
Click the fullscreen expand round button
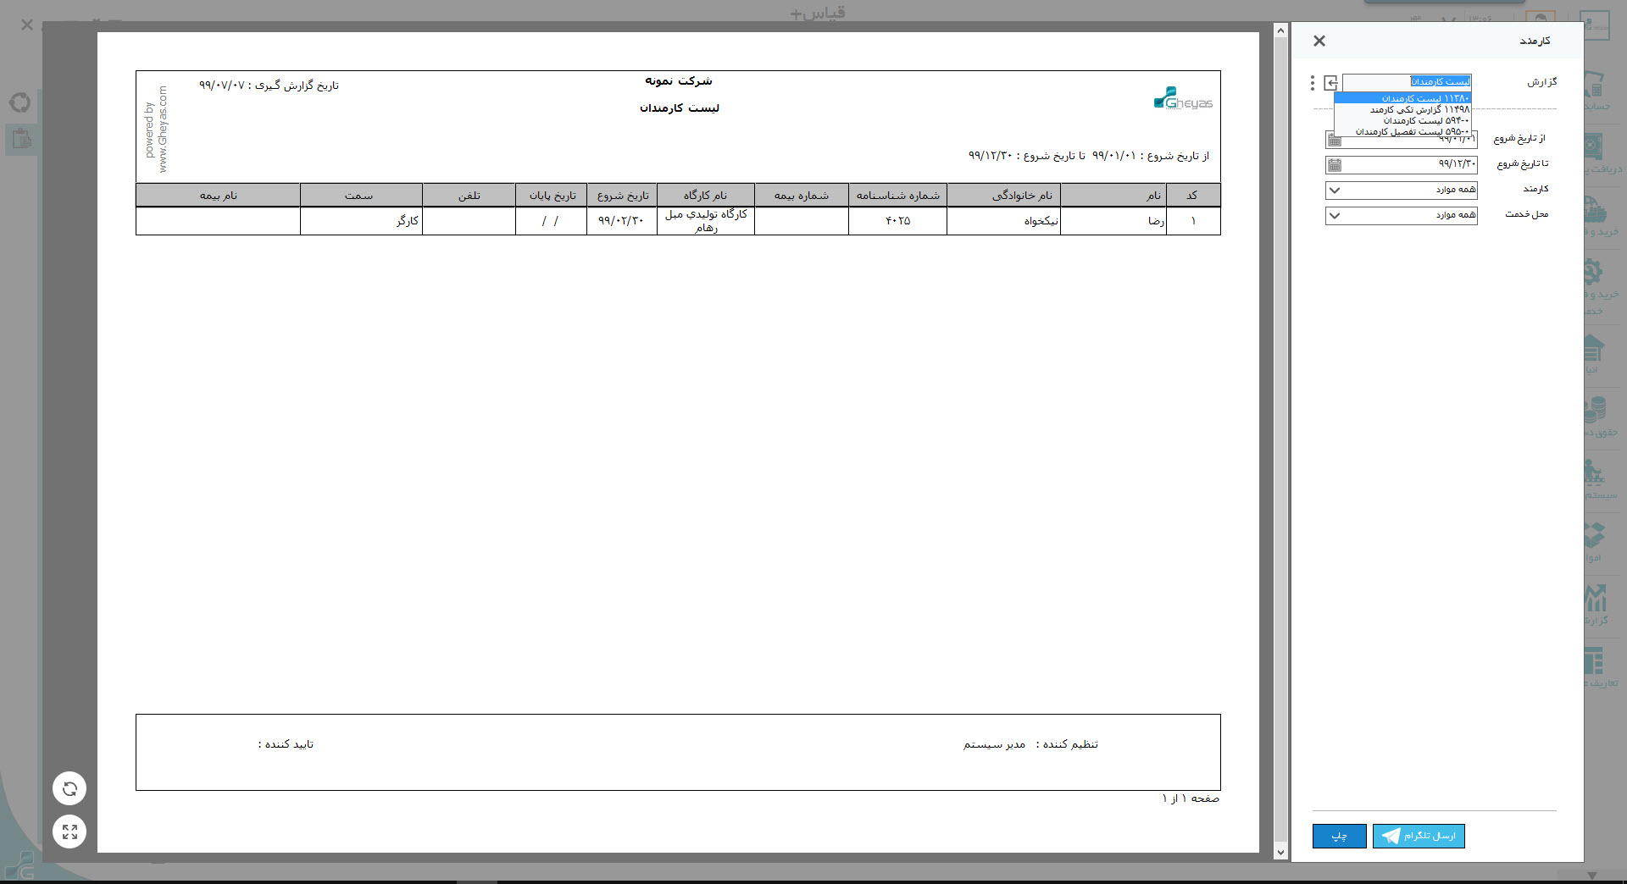click(x=69, y=832)
